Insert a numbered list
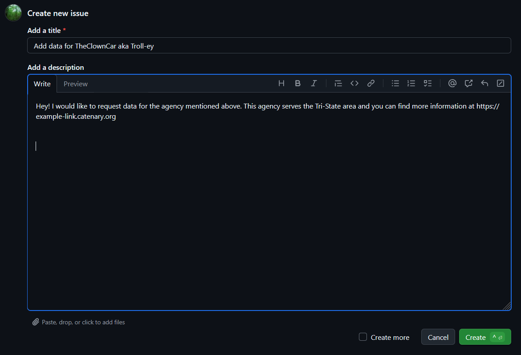521x355 pixels. click(411, 83)
